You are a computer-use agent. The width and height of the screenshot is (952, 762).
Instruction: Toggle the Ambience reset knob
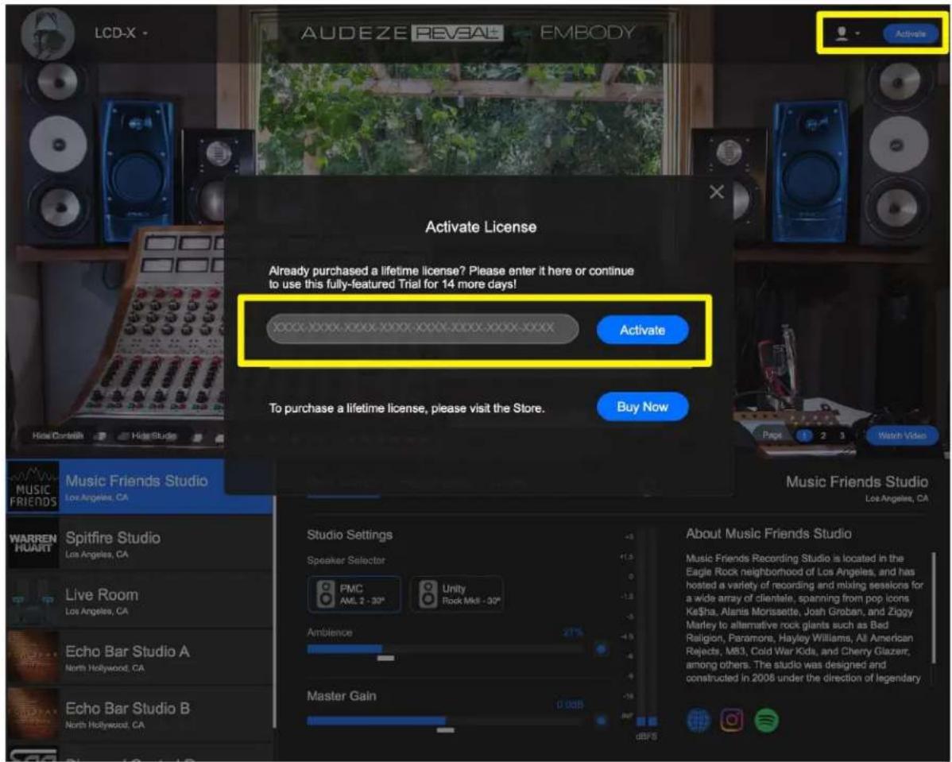[601, 649]
